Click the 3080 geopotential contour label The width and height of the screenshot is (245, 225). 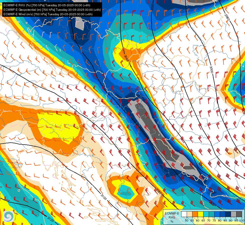(x=158, y=191)
